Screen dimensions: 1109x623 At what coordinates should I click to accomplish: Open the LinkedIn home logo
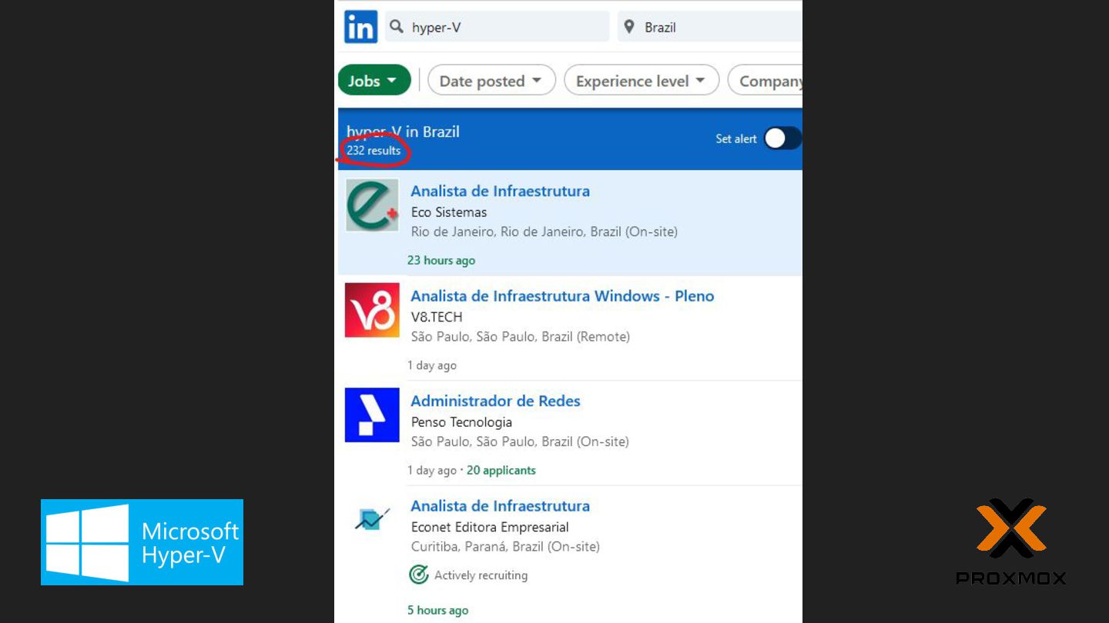click(360, 27)
